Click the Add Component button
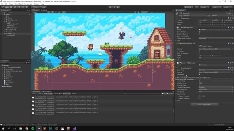This screenshot has height=131, width=234. (x=204, y=104)
